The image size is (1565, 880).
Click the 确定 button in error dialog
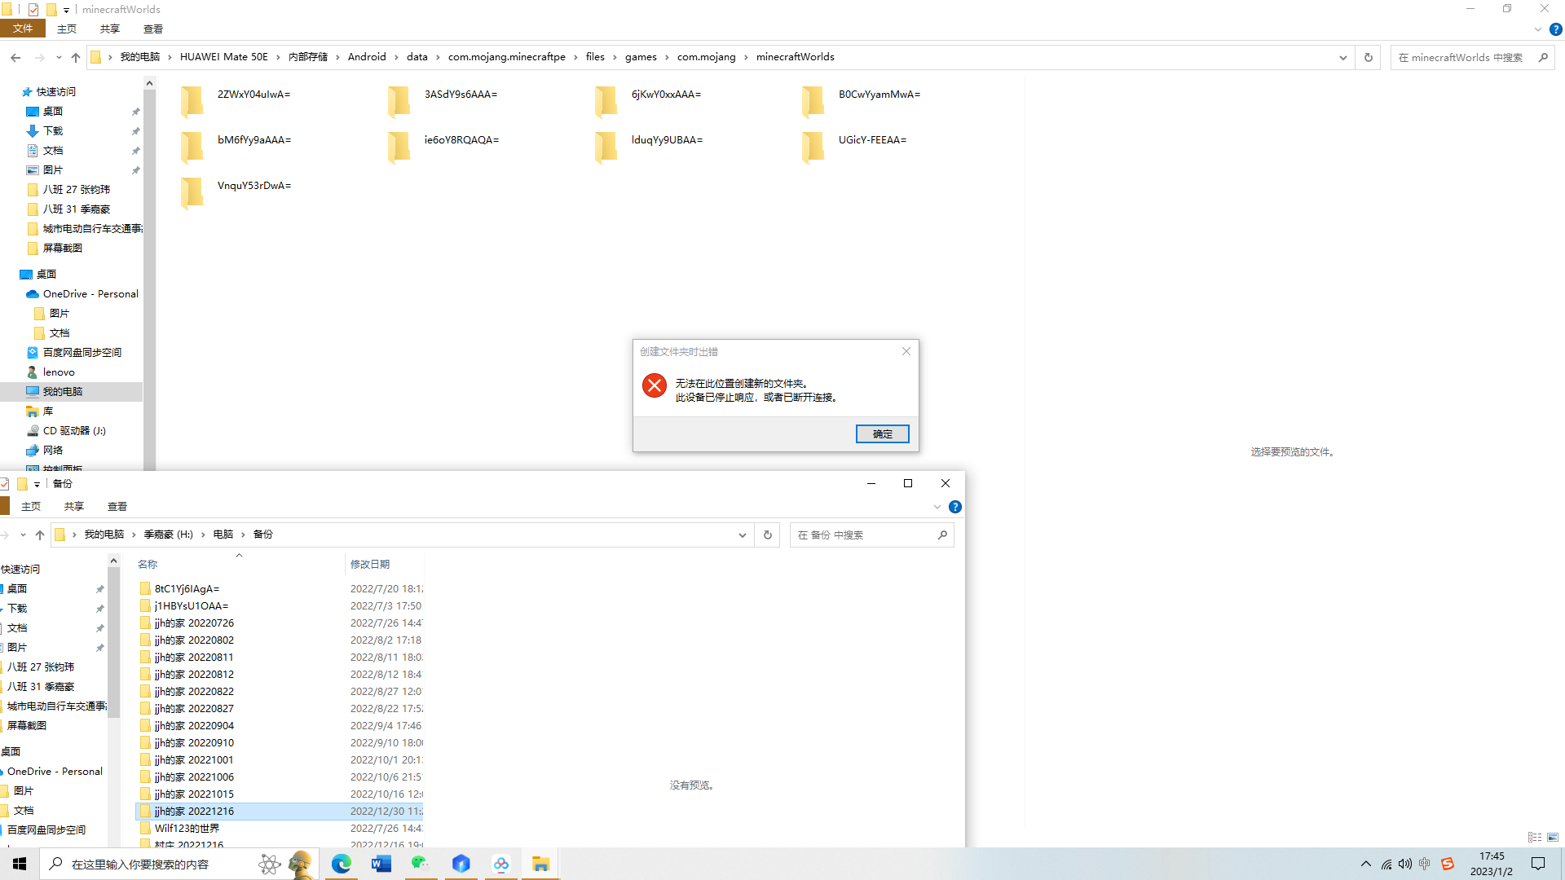click(882, 433)
